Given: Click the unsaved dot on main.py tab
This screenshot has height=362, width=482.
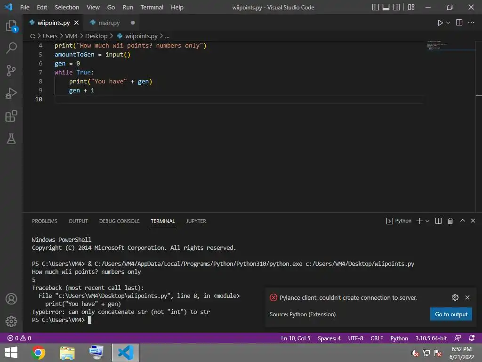Looking at the screenshot, I should (133, 23).
